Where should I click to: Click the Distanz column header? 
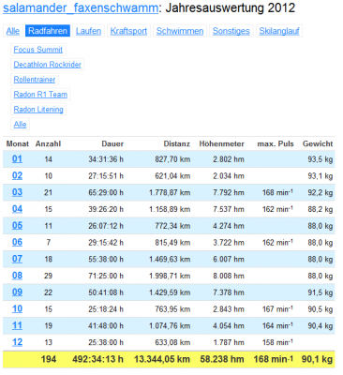pos(177,143)
